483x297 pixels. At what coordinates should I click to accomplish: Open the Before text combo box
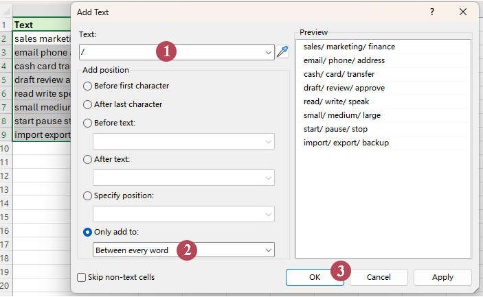183,141
